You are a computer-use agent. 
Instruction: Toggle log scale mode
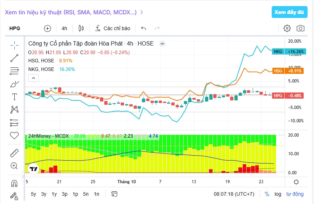click(278, 194)
